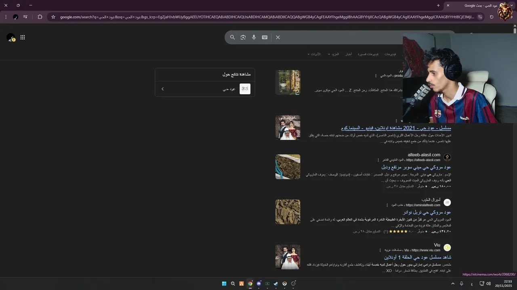Bookmark this page with the star icon
517x290 pixels.
pos(53,17)
